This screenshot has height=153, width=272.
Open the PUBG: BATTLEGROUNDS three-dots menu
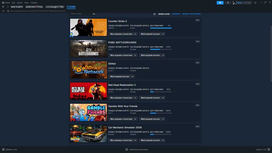[197, 41]
